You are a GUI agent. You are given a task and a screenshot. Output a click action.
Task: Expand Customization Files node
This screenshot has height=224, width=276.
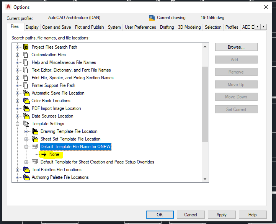point(17,55)
